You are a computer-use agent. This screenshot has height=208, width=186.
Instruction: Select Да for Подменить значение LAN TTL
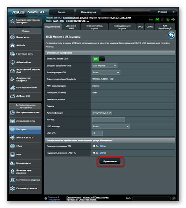pyautogui.click(x=94, y=153)
